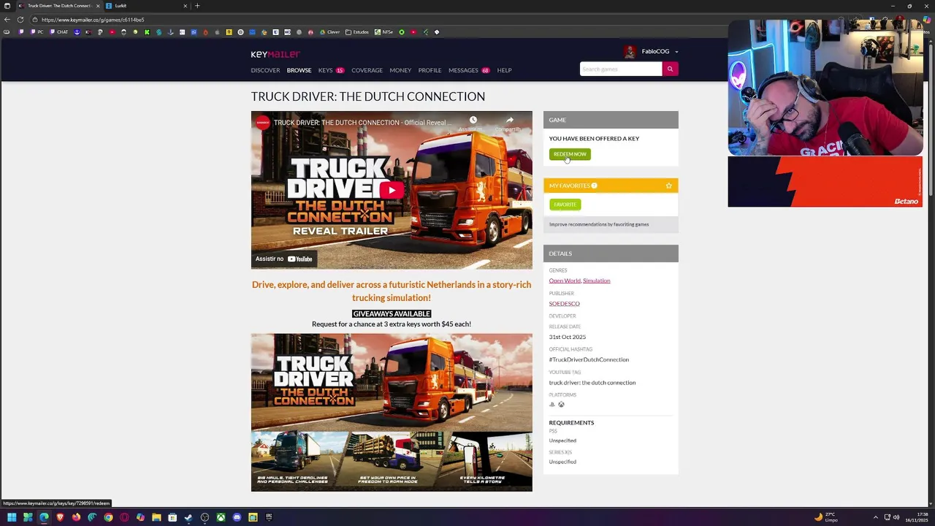Click the star icon in My Favorites header
This screenshot has height=526, width=935.
(x=668, y=186)
